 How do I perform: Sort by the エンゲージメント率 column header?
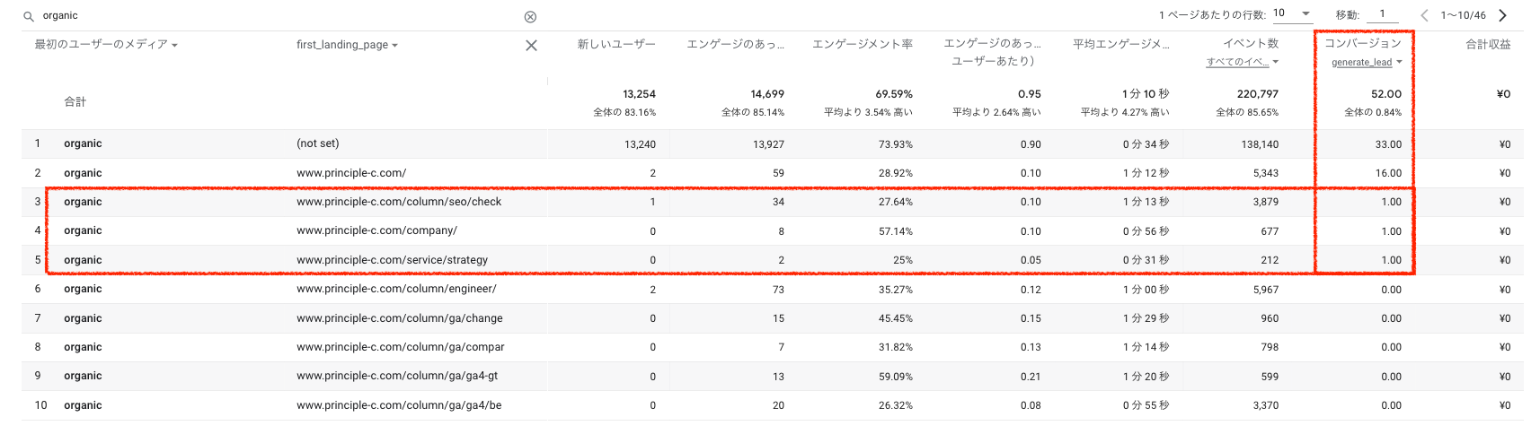pos(863,44)
